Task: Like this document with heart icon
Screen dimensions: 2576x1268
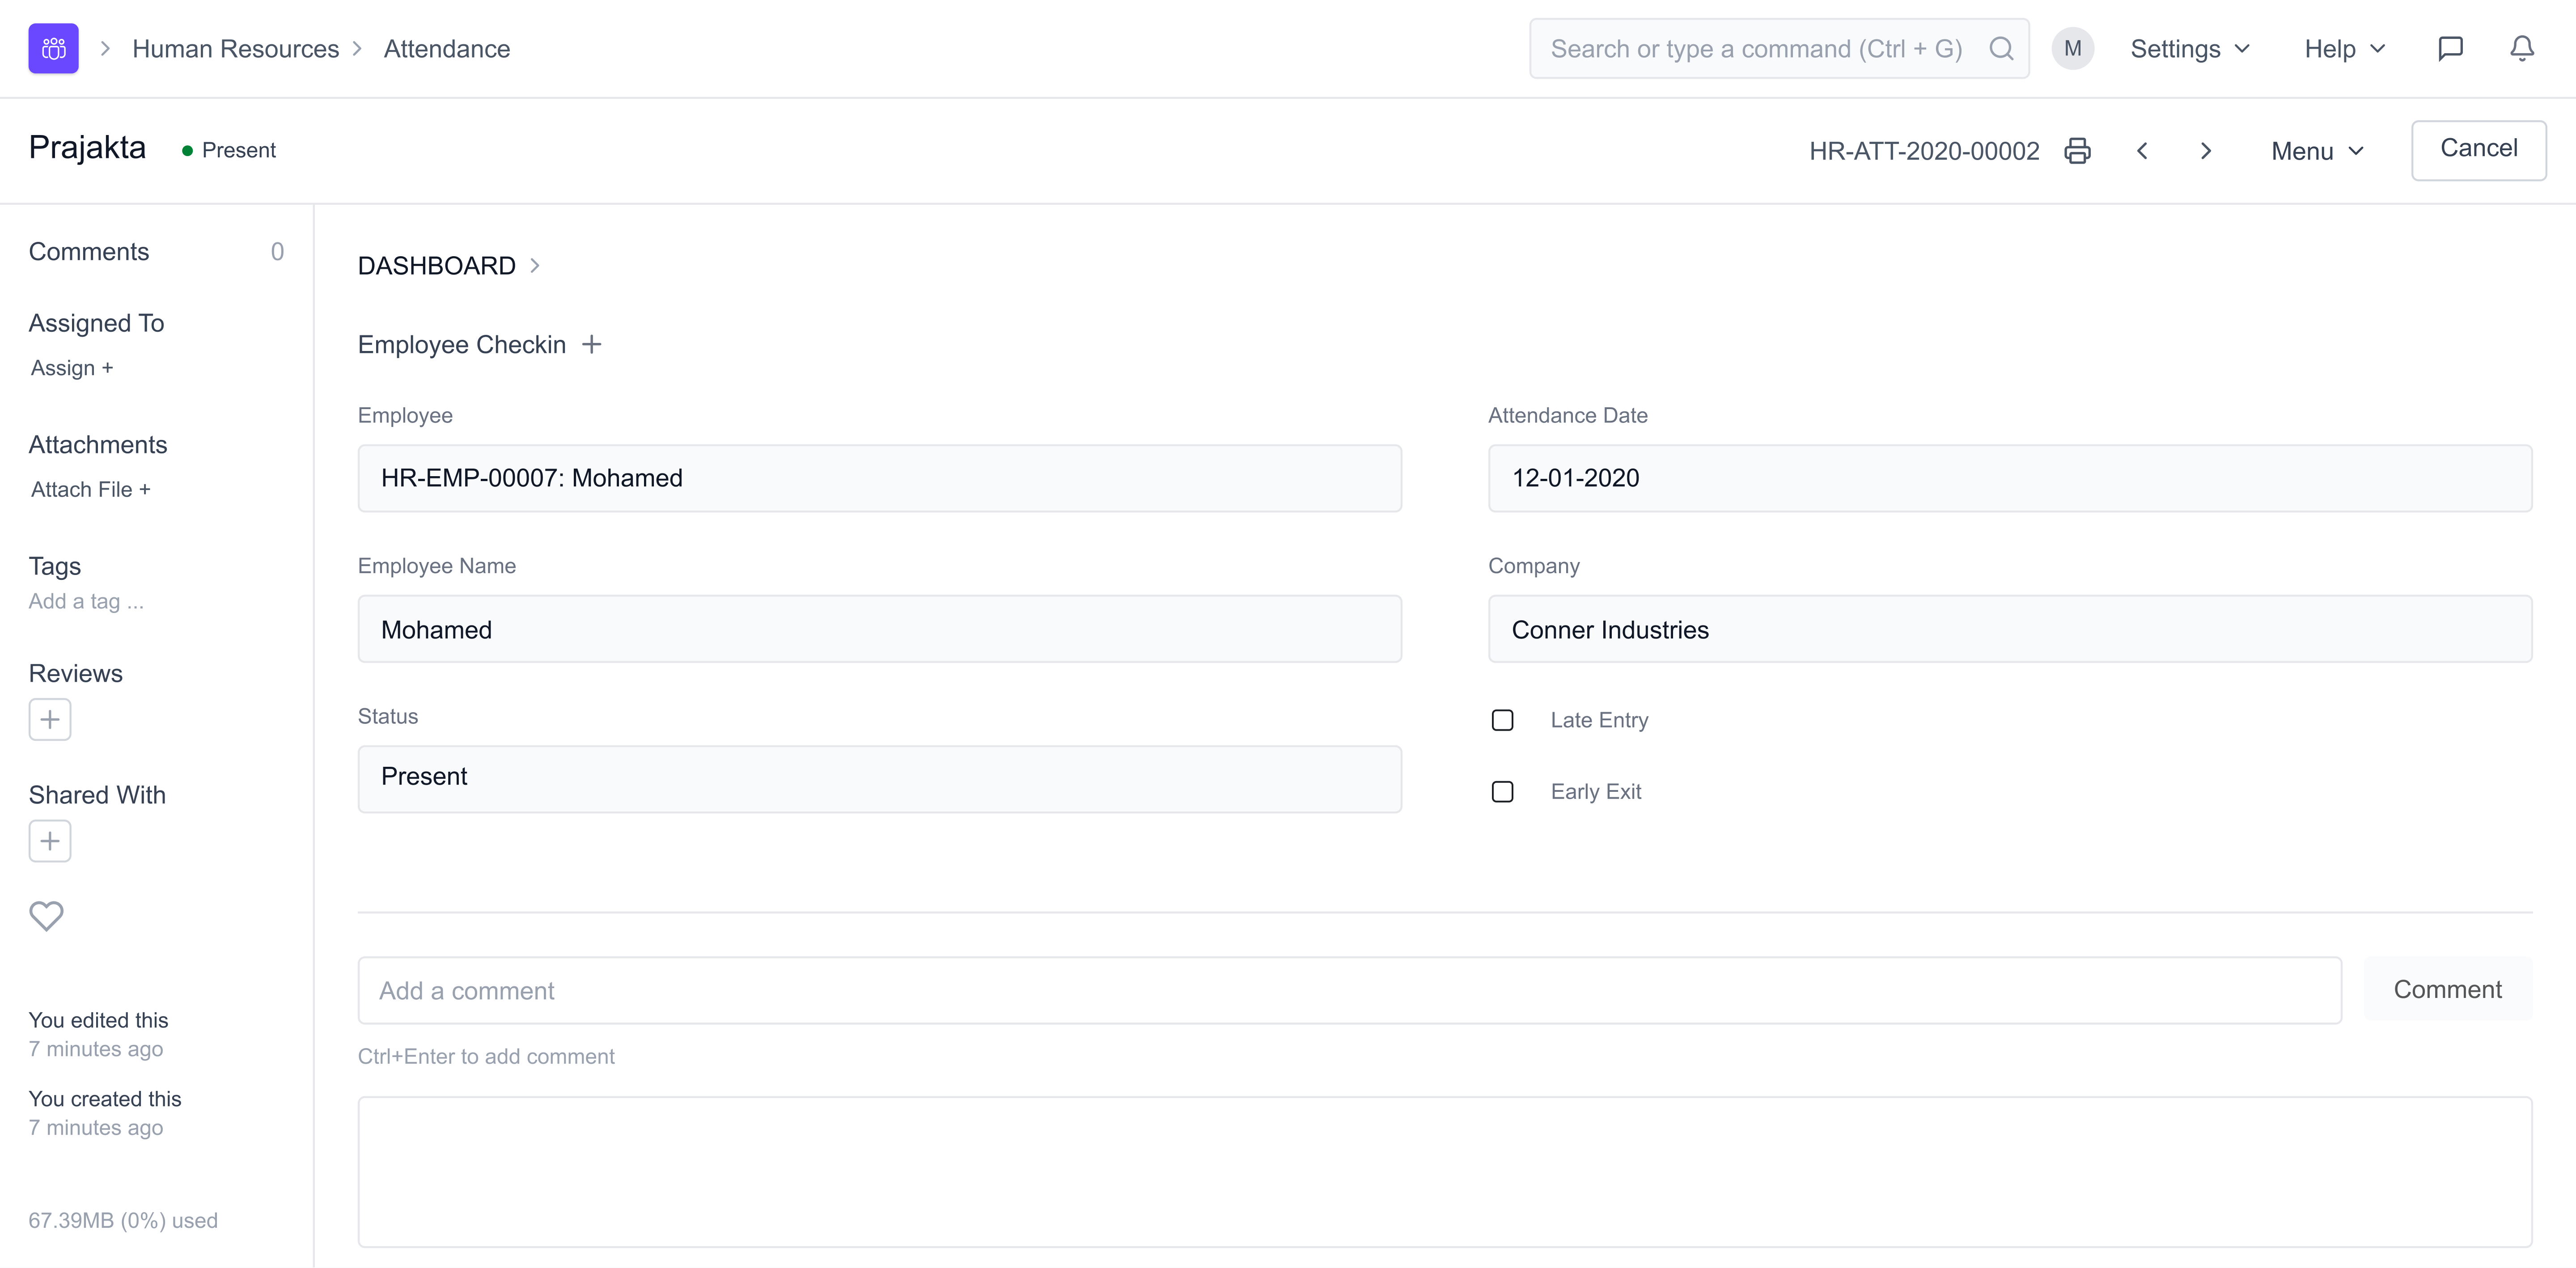Action: coord(46,915)
